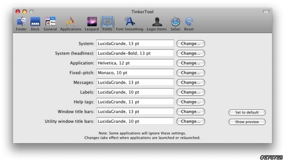285x161 pixels.
Task: Change the Utility window title bars font
Action: (x=191, y=121)
